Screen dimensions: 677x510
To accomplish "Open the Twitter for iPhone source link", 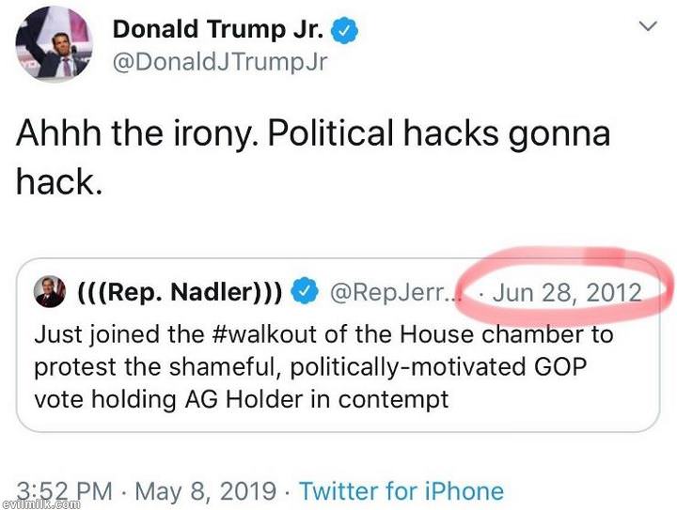I will point(401,490).
